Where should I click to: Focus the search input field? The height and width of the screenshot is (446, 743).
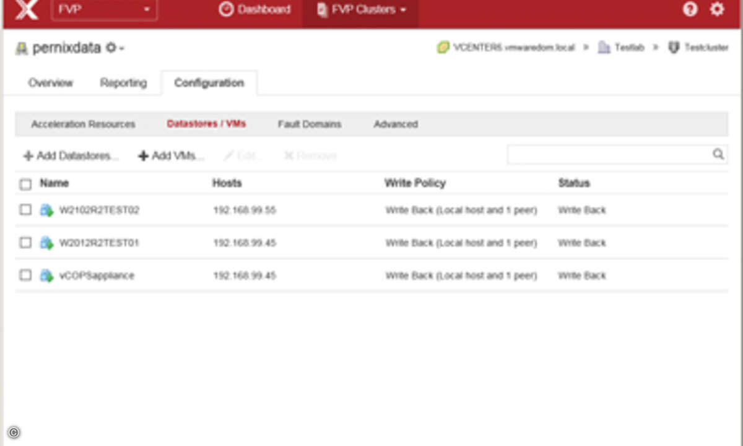click(617, 154)
